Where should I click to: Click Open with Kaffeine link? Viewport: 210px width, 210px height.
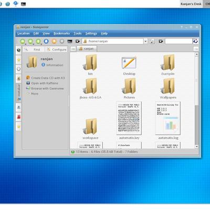coord(45,83)
